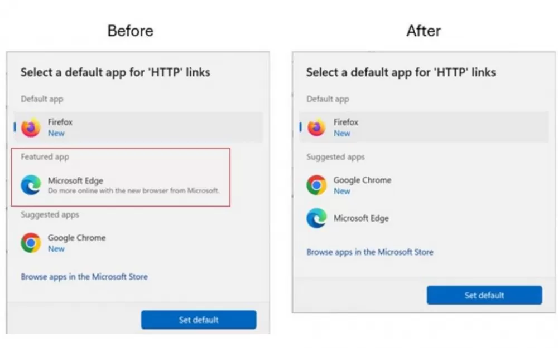Click the Firefox icon in After dialog

[316, 127]
